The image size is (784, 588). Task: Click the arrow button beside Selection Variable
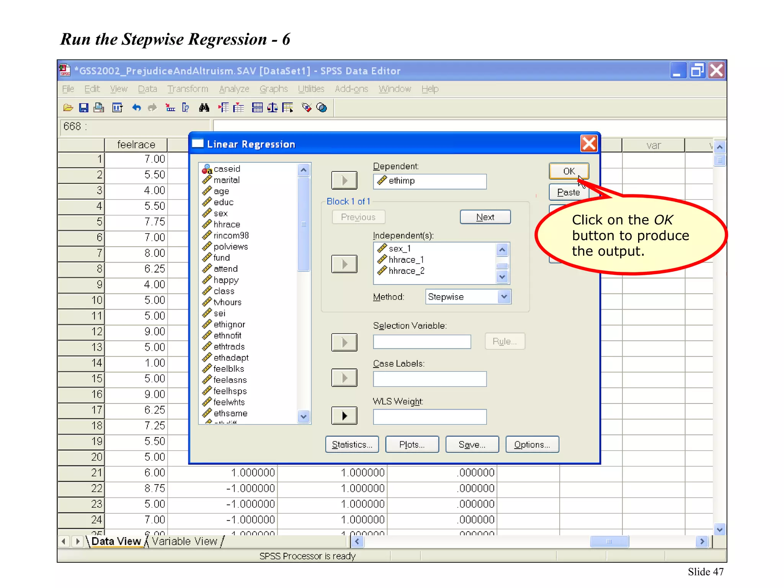click(344, 342)
